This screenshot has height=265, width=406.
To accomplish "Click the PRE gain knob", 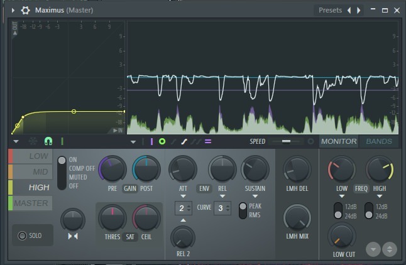I will coord(112,169).
